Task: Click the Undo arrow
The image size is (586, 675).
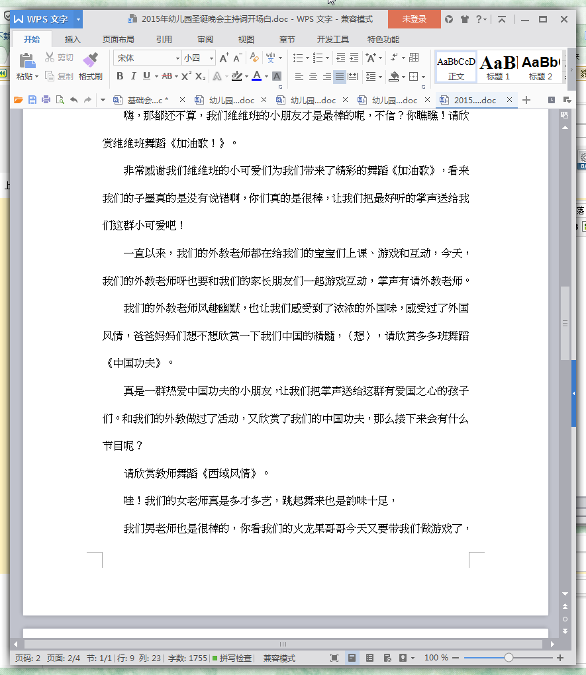Action: tap(73, 100)
